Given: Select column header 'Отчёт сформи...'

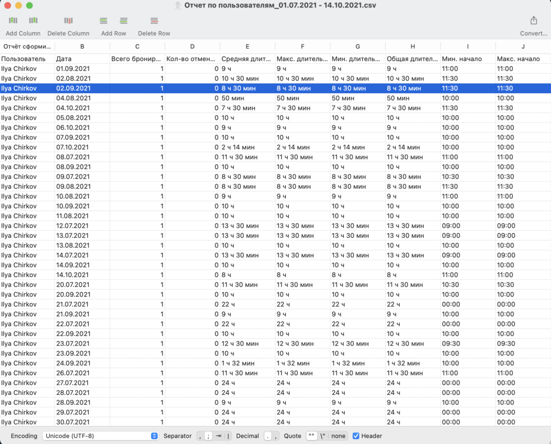Looking at the screenshot, I should pos(27,46).
